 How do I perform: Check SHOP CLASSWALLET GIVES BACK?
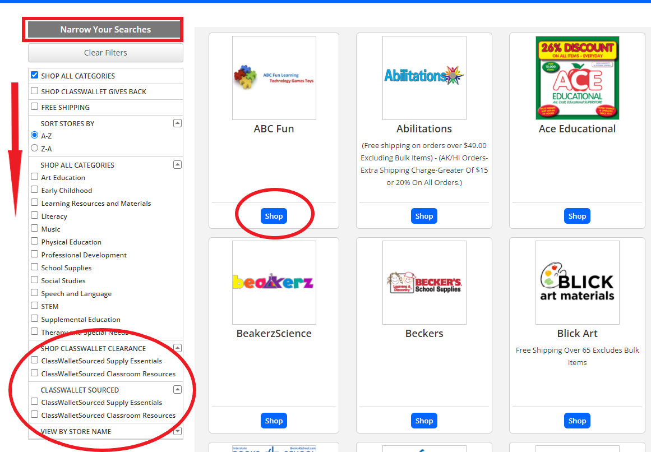click(34, 91)
